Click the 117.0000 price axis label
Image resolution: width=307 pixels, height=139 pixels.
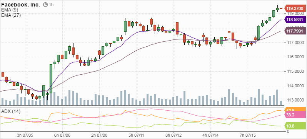(x=295, y=43)
